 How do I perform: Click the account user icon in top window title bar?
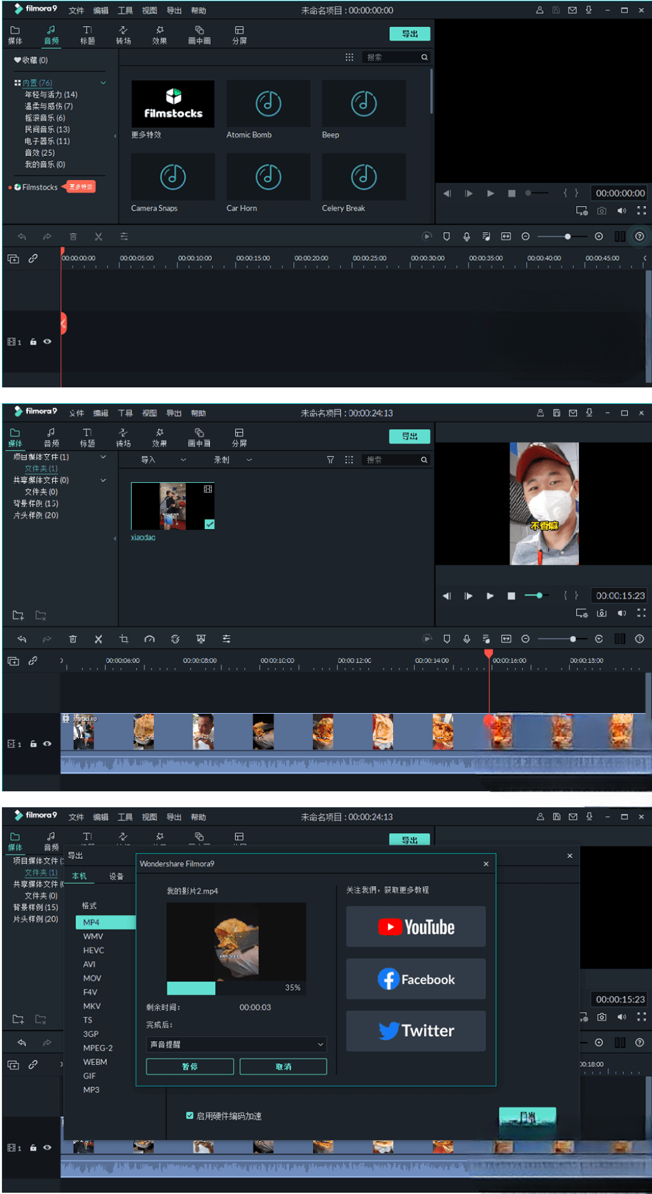(x=539, y=10)
